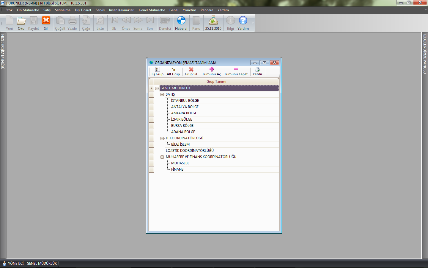Viewport: 428px width, 268px height.
Task: Delete group using Grup Sil
Action: (191, 71)
